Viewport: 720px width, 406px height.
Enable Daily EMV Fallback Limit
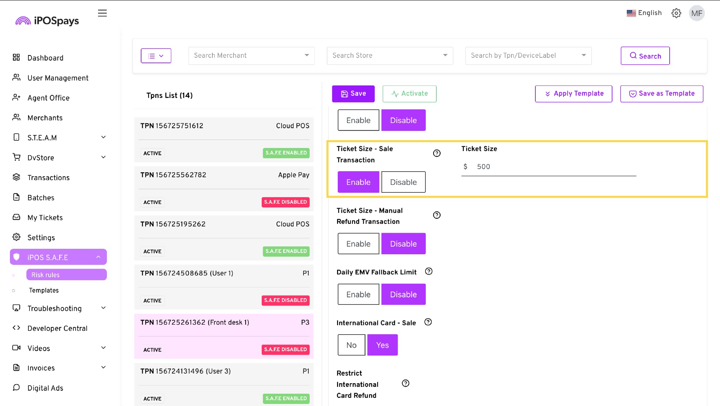(x=358, y=294)
